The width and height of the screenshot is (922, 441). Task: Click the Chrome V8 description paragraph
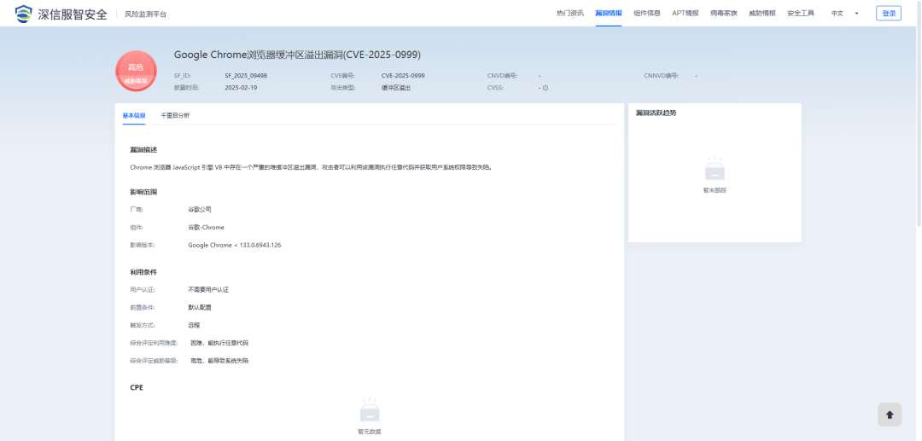(311, 167)
